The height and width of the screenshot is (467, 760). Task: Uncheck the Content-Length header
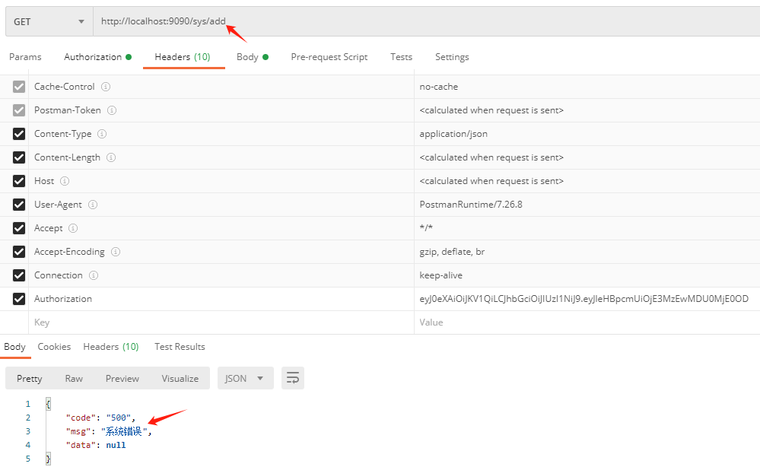pos(19,157)
